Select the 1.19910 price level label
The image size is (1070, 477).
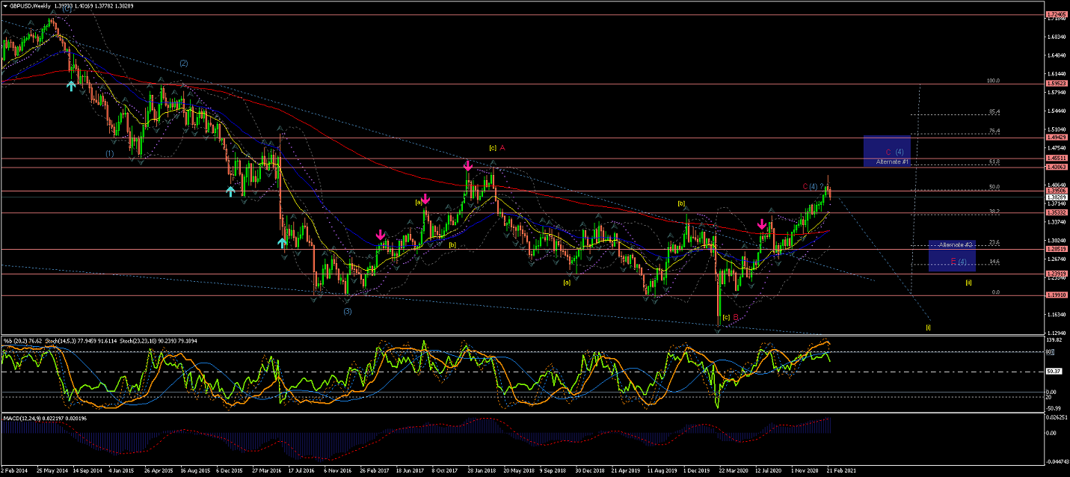[1057, 295]
